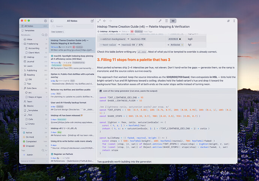Click the Desktop tag on note header

(x=139, y=31)
